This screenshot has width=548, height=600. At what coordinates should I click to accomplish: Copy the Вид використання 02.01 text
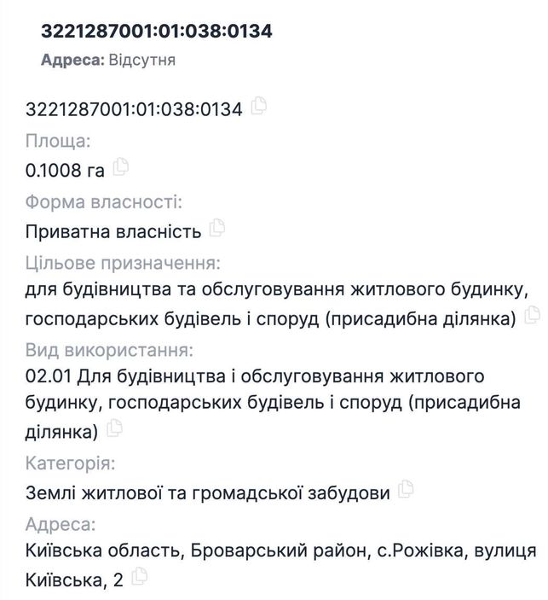click(114, 428)
